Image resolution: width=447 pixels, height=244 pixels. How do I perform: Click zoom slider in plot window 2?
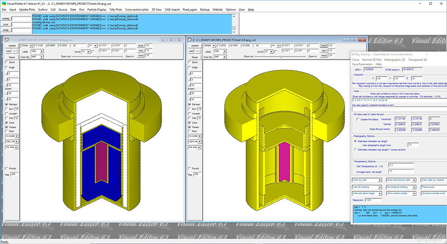tap(281, 57)
